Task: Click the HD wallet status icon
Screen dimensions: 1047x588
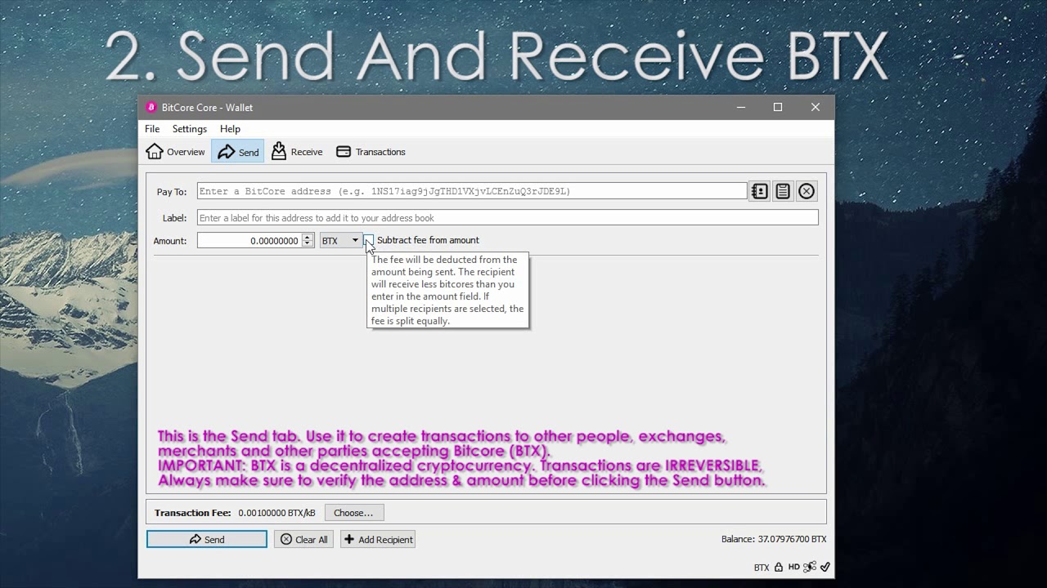Action: click(x=794, y=567)
